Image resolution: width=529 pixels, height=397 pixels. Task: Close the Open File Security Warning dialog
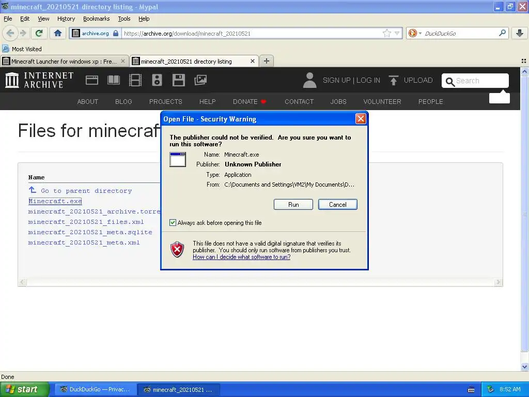pyautogui.click(x=361, y=118)
